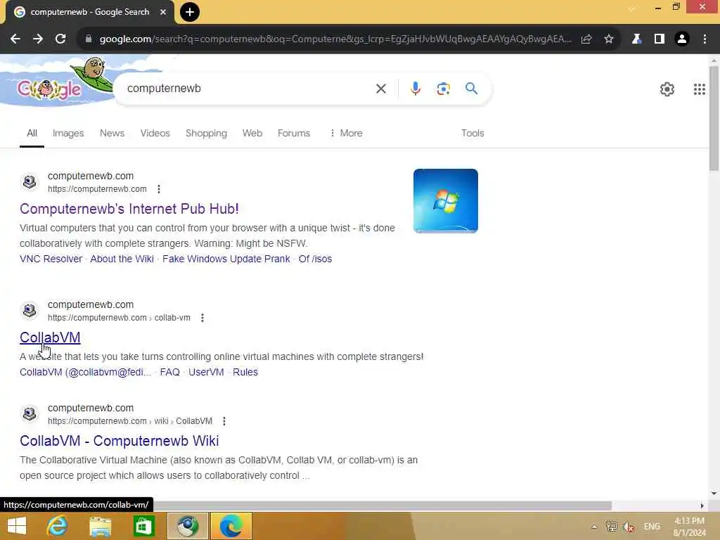Open the UserVM sitelink
Screen dimensions: 720x540
tap(206, 373)
